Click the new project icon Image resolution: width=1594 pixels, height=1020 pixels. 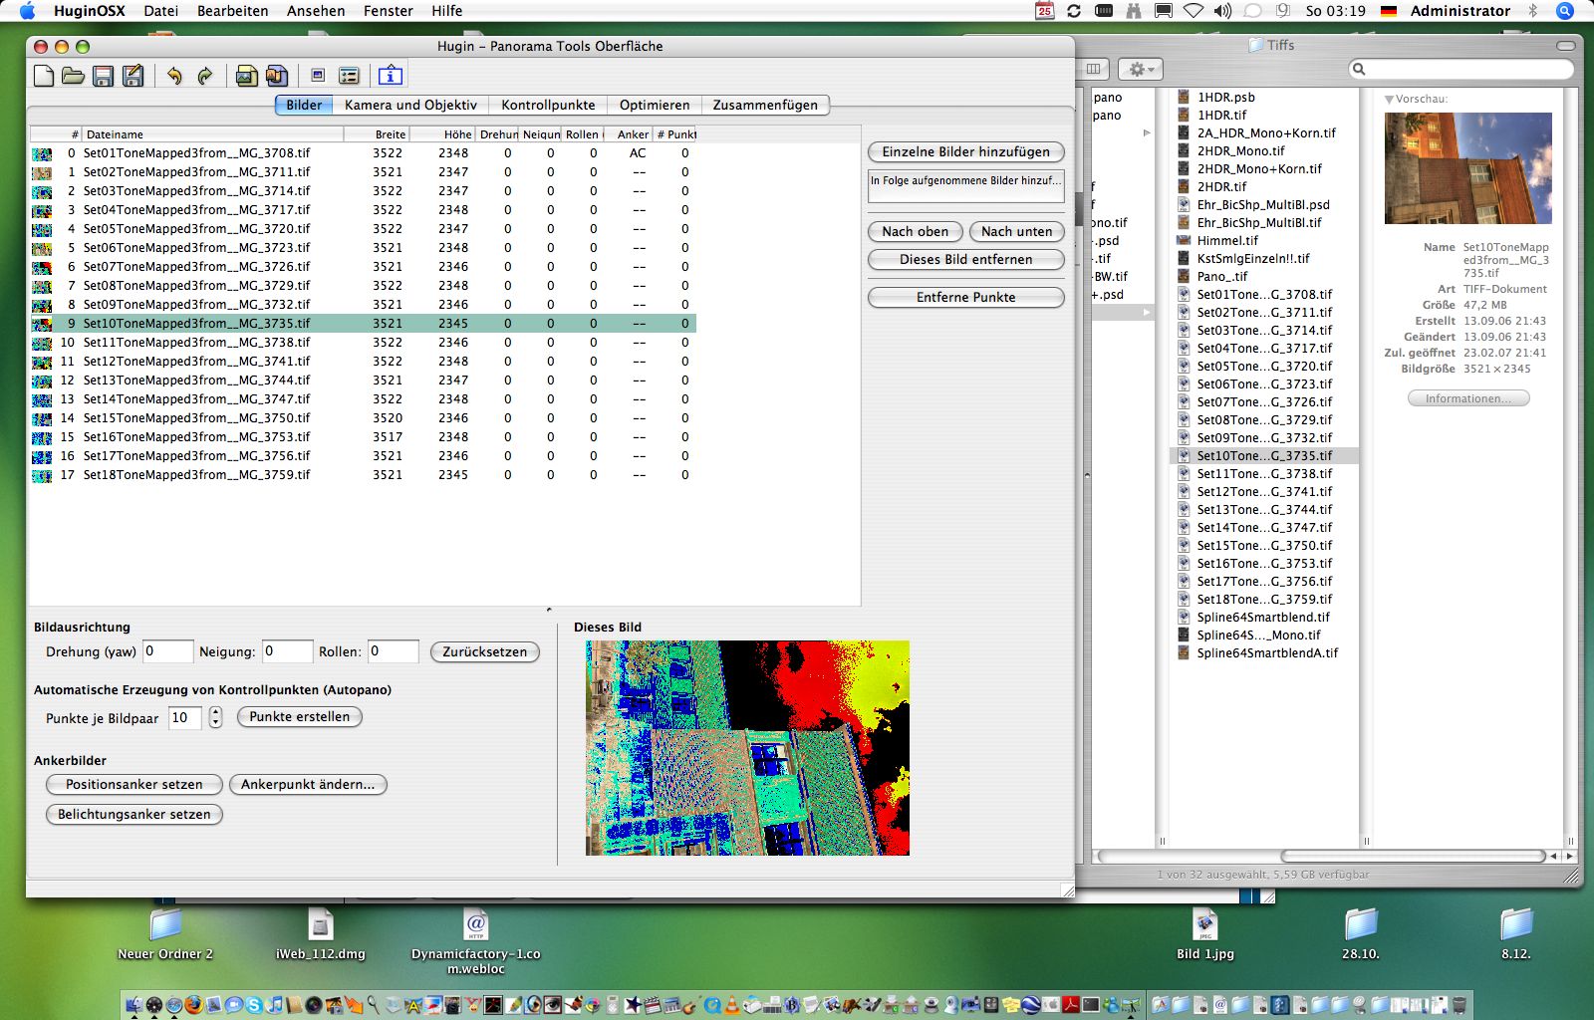pos(44,76)
